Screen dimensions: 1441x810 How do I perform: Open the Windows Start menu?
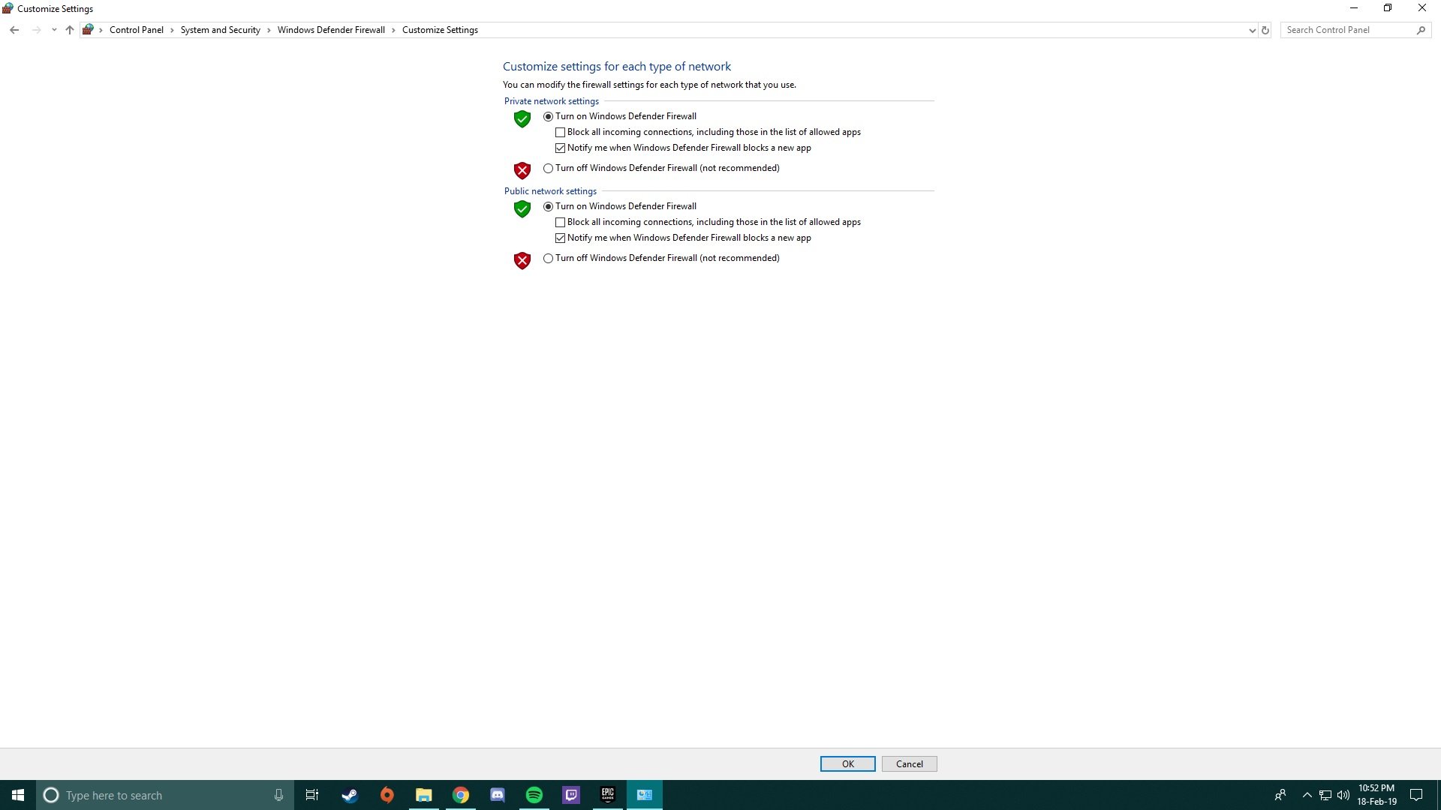click(18, 795)
